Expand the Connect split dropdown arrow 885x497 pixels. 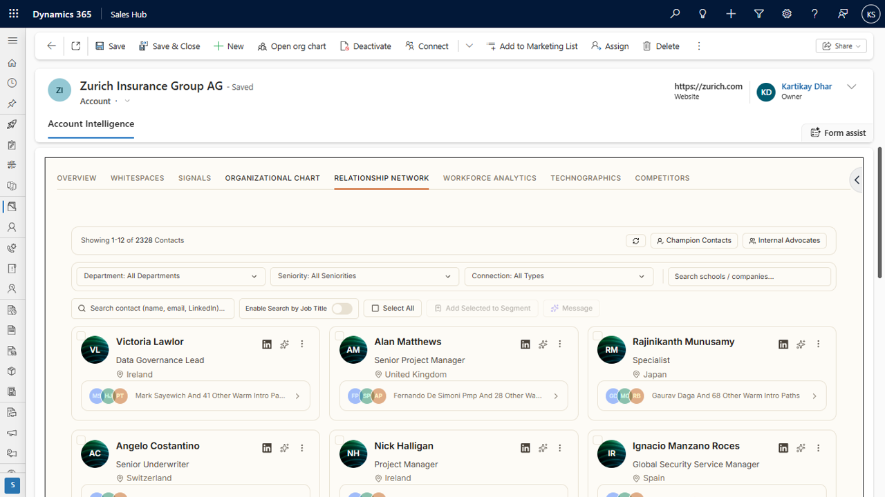(x=469, y=46)
